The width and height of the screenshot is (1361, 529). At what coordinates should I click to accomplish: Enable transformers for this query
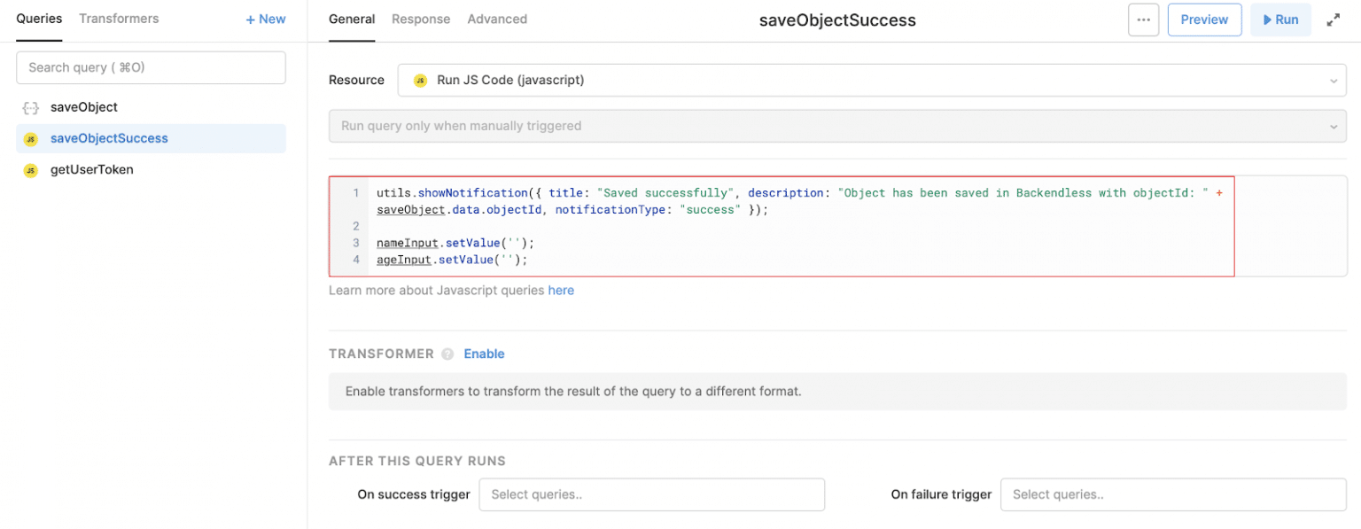[x=484, y=354]
